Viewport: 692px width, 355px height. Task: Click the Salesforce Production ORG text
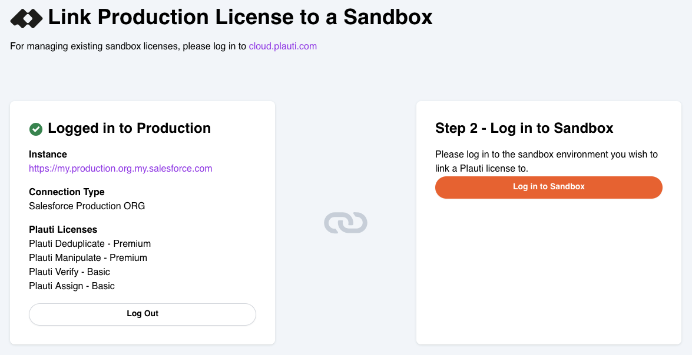pos(87,206)
